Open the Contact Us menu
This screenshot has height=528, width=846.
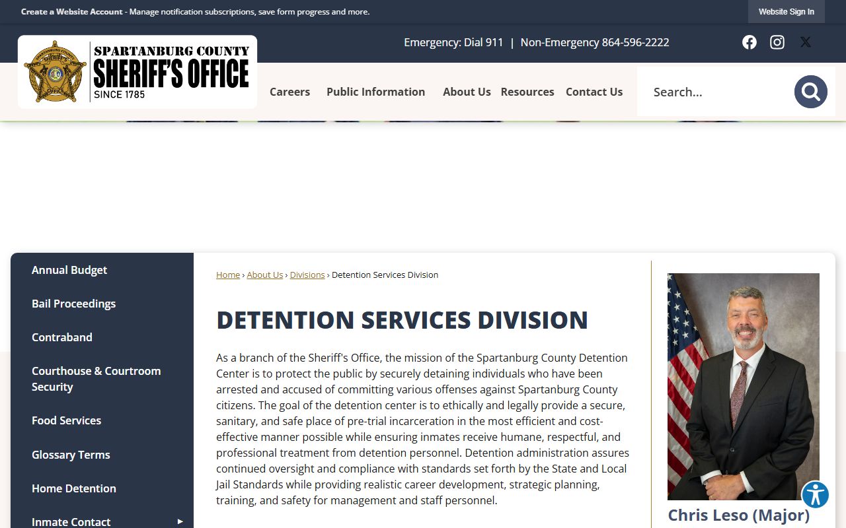[594, 92]
